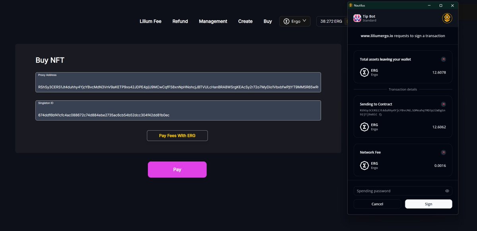Image resolution: width=477 pixels, height=231 pixels.
Task: Cancel the Nautilus signing request
Action: (377, 204)
